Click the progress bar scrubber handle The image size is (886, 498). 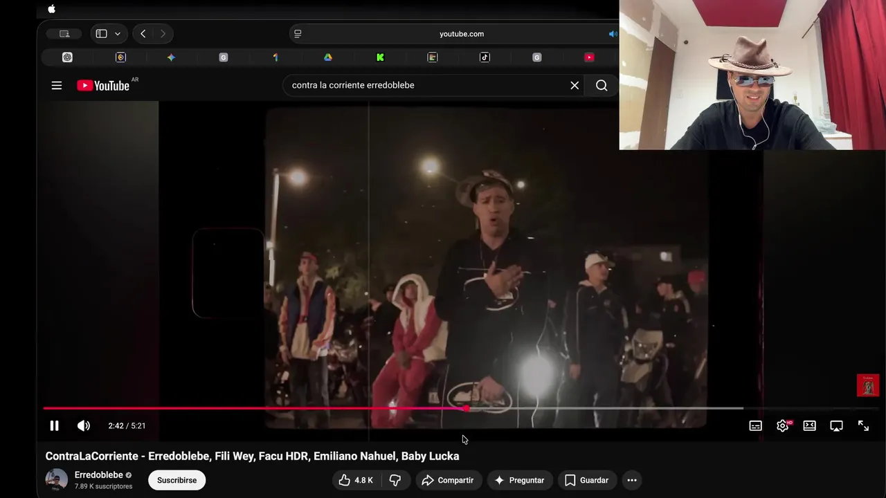tap(467, 408)
